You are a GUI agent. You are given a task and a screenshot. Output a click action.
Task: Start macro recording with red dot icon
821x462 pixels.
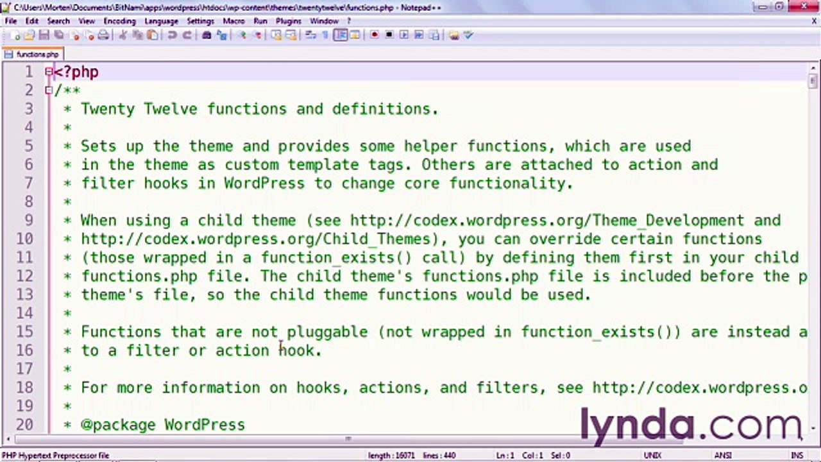[x=375, y=35]
